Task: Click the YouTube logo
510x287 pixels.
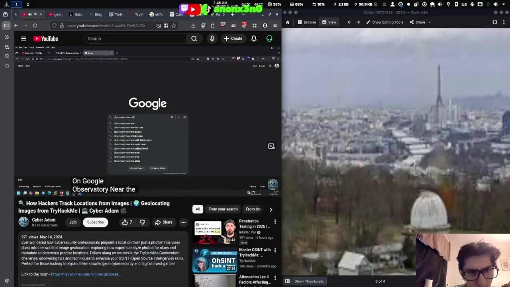Action: pyautogui.click(x=45, y=39)
